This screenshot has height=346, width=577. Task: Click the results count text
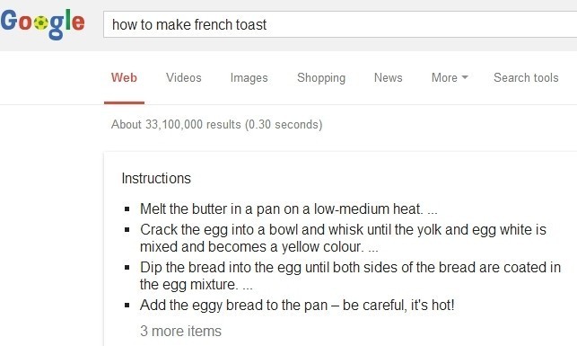217,125
